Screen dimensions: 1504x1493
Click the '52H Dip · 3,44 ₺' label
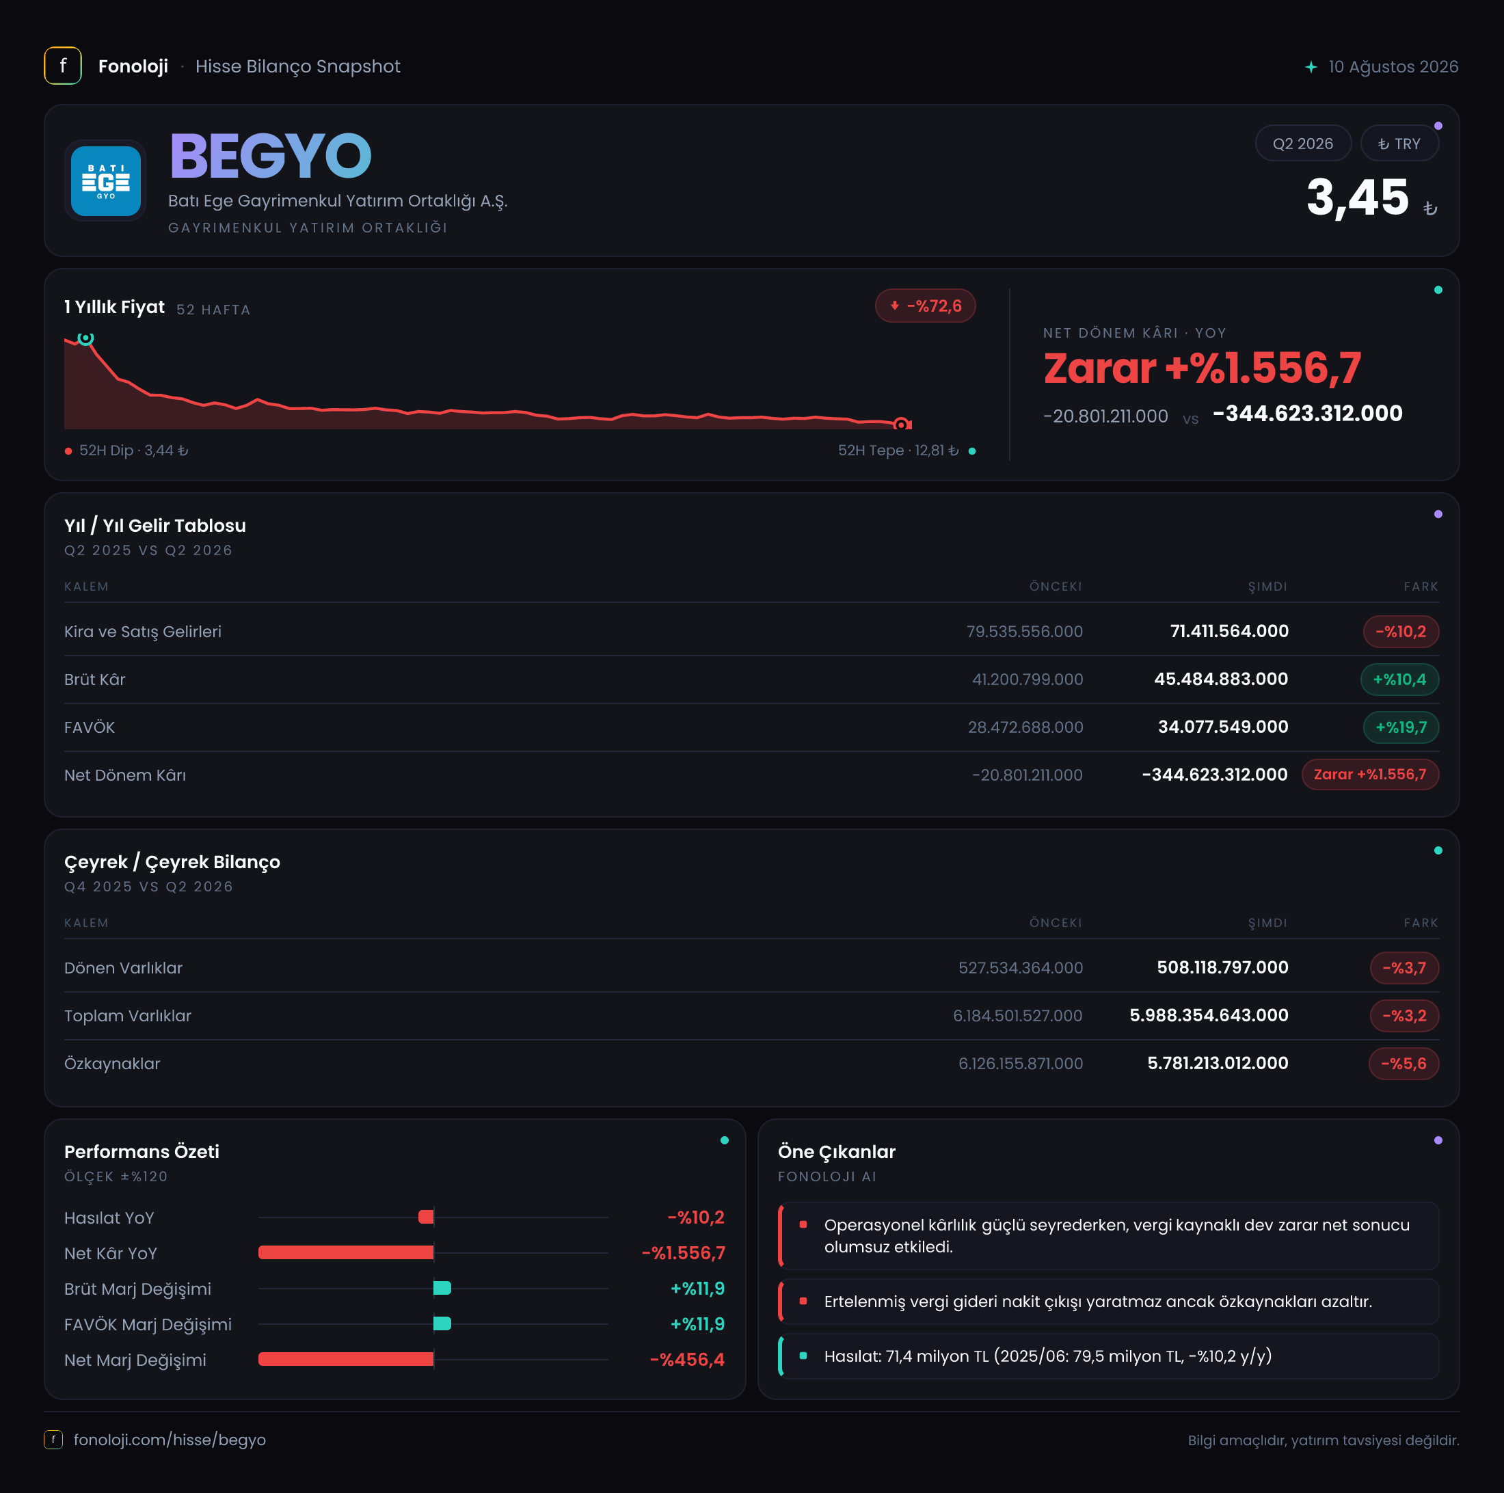click(x=134, y=450)
